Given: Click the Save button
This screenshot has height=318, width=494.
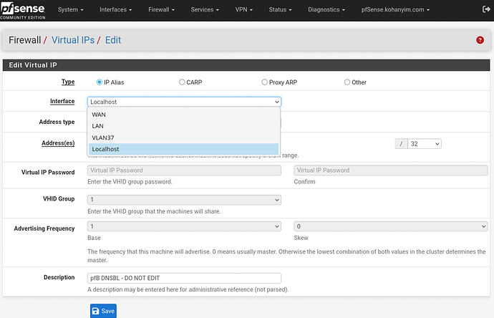Looking at the screenshot, I should pos(103,311).
